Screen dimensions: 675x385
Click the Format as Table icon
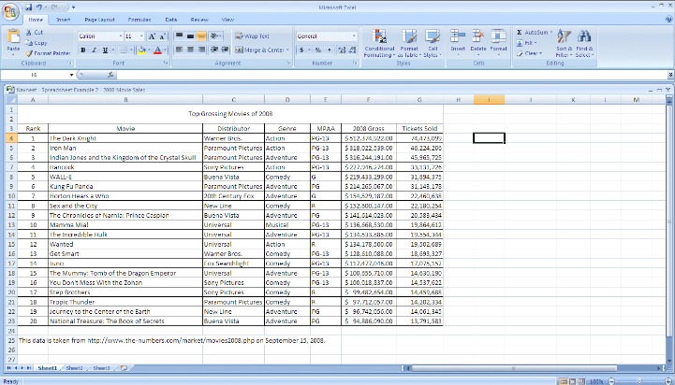click(x=409, y=37)
